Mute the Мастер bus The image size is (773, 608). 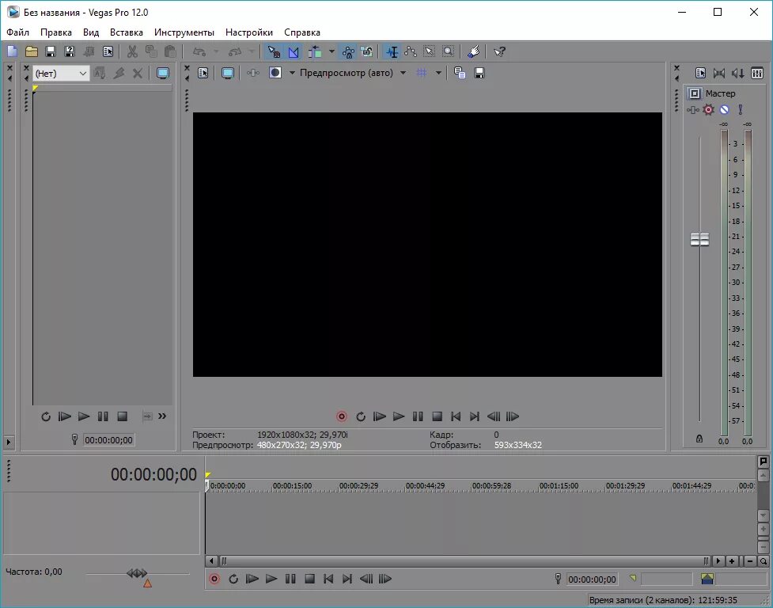[x=724, y=110]
